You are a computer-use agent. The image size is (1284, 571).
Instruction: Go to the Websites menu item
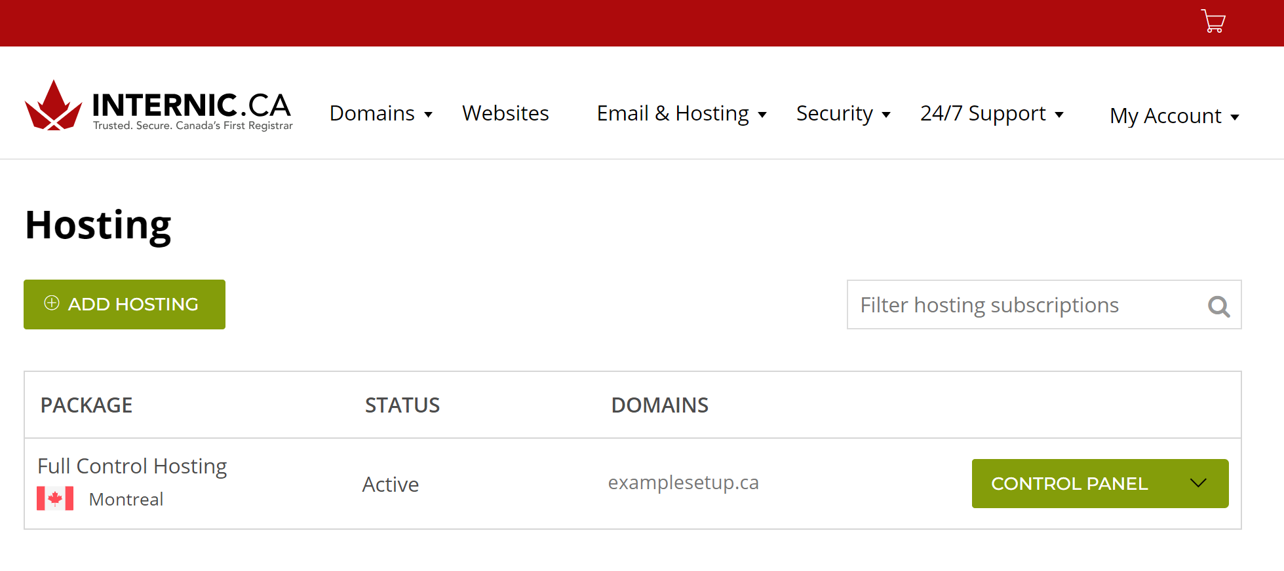505,113
